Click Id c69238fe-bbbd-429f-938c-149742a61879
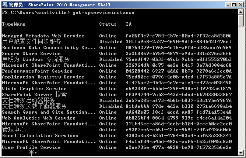This screenshot has height=158, width=246. pos(179,89)
